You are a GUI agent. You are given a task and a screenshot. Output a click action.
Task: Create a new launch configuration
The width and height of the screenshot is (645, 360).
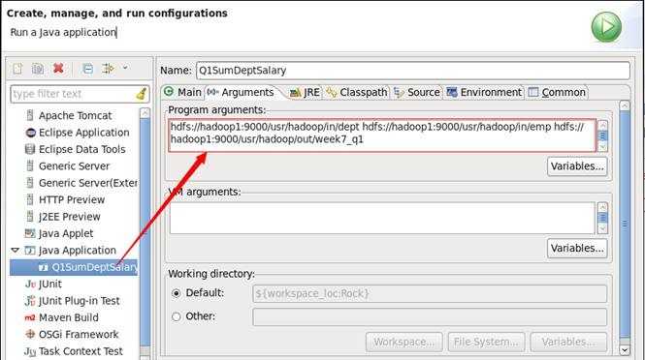tap(17, 69)
